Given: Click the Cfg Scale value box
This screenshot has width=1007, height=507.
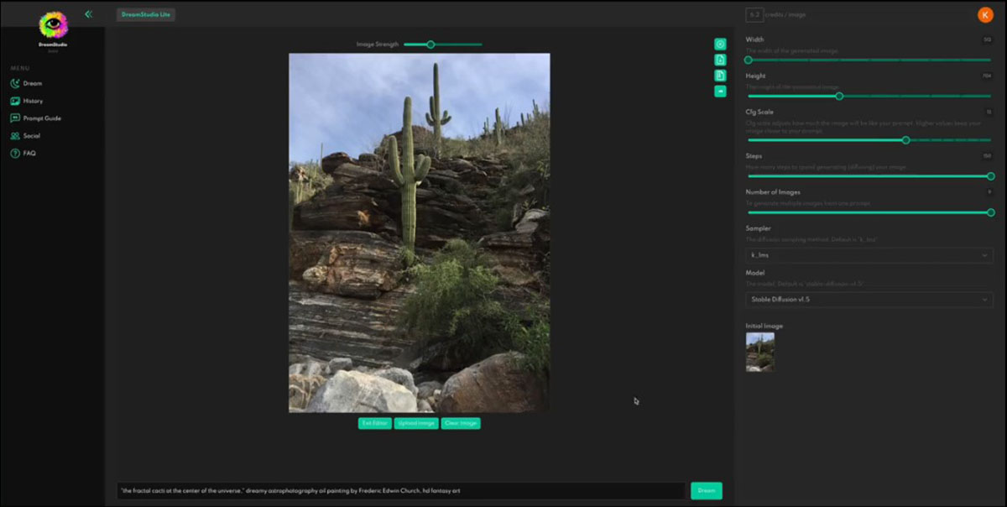Looking at the screenshot, I should click(x=989, y=112).
